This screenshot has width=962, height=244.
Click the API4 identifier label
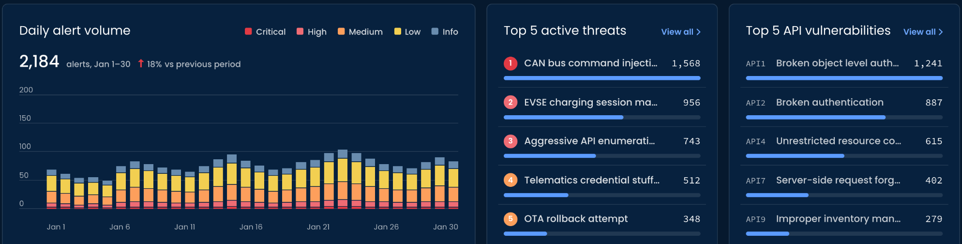click(755, 141)
